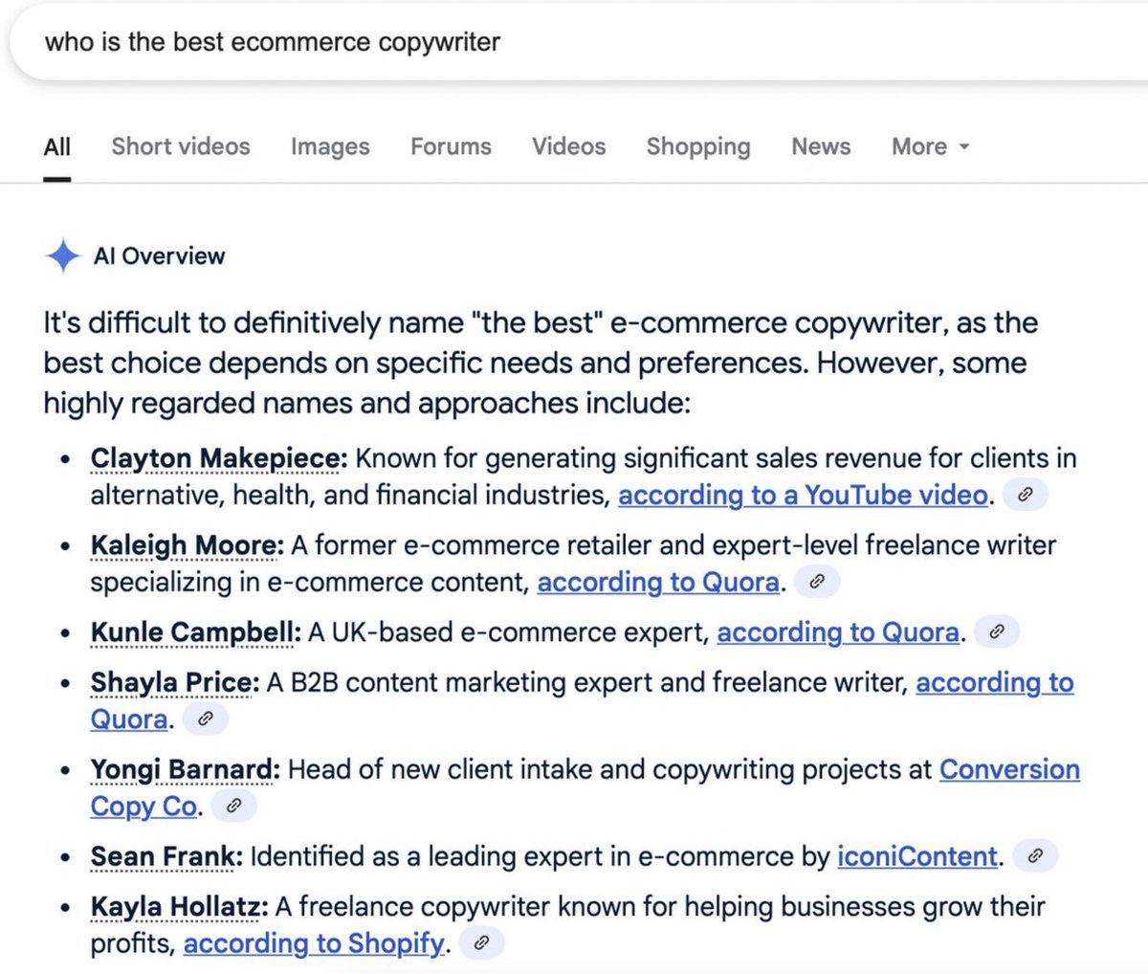Go to the Shopping tab
Screen dimensions: 1148x974
(698, 146)
